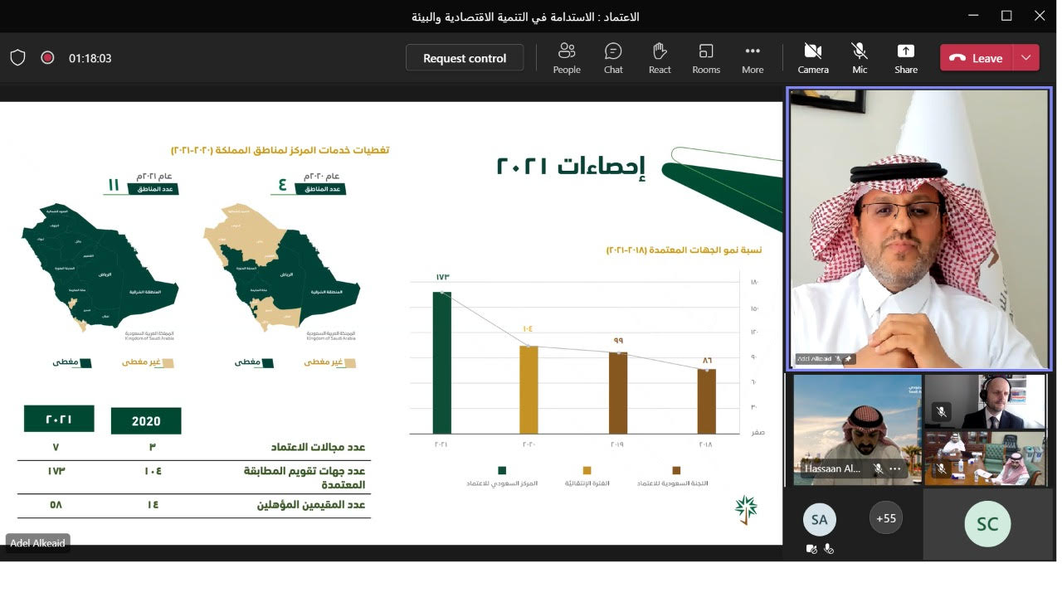Click the muted mic icon on Hassaan's tile
Screen dimensions: 1062x597
pyautogui.click(x=878, y=468)
